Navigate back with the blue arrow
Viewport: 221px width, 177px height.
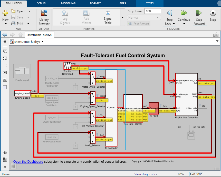pos(5,35)
